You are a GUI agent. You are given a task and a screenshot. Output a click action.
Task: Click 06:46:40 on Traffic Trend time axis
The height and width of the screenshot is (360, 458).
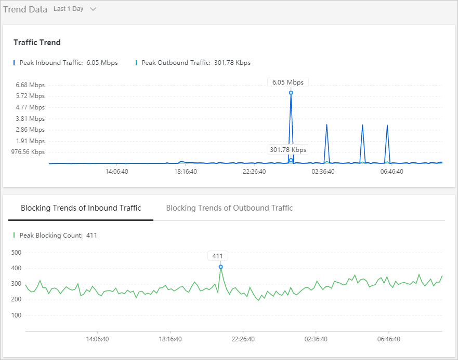pos(391,172)
